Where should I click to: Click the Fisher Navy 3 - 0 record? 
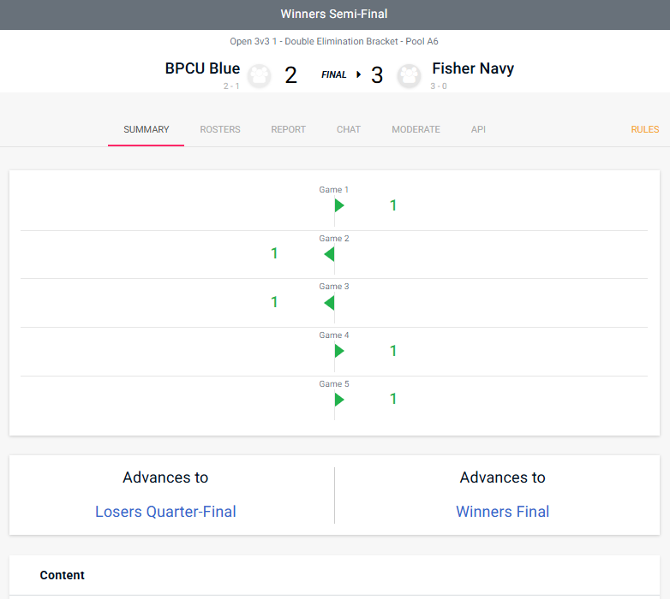point(439,86)
